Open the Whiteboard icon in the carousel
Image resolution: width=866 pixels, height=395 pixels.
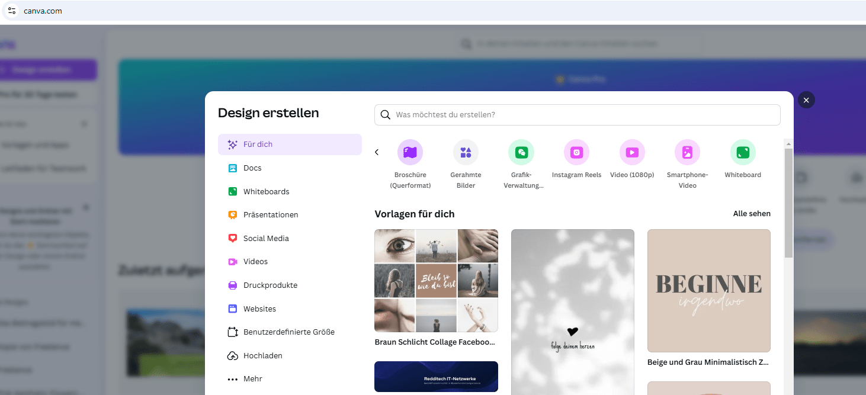point(743,152)
